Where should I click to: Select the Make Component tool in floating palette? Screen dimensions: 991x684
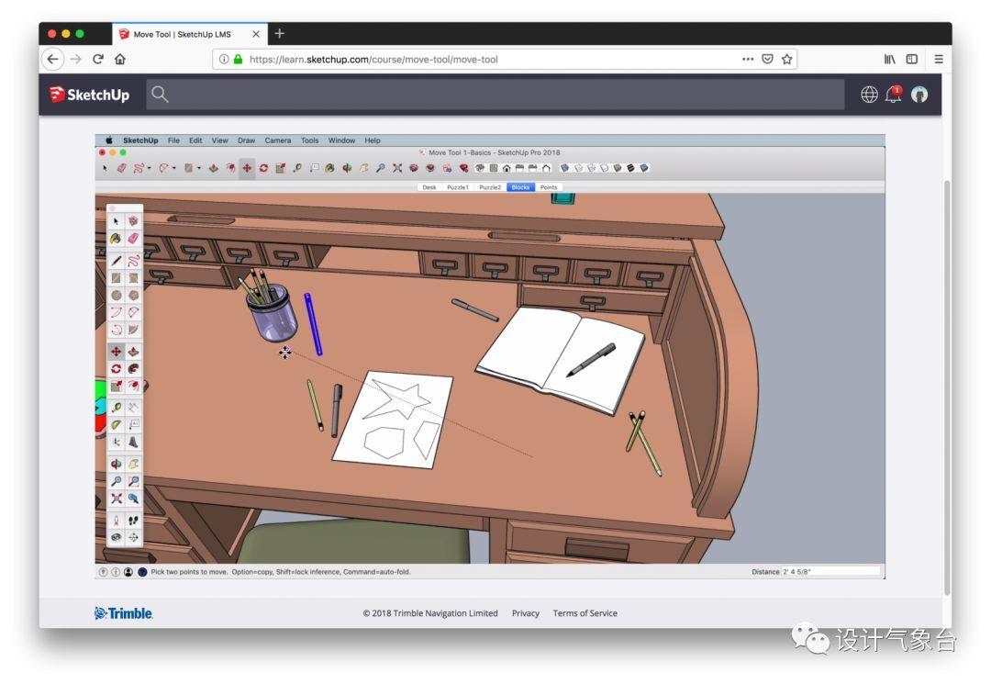click(133, 220)
